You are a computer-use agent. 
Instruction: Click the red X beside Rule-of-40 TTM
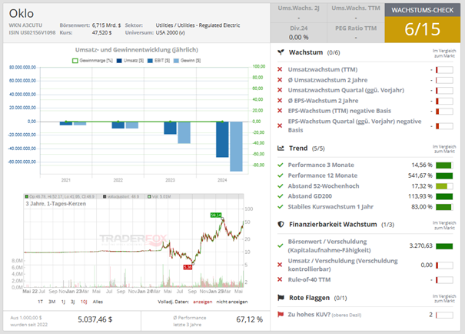280,279
